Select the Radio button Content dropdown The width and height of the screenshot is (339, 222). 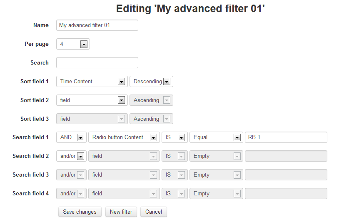[x=124, y=137]
